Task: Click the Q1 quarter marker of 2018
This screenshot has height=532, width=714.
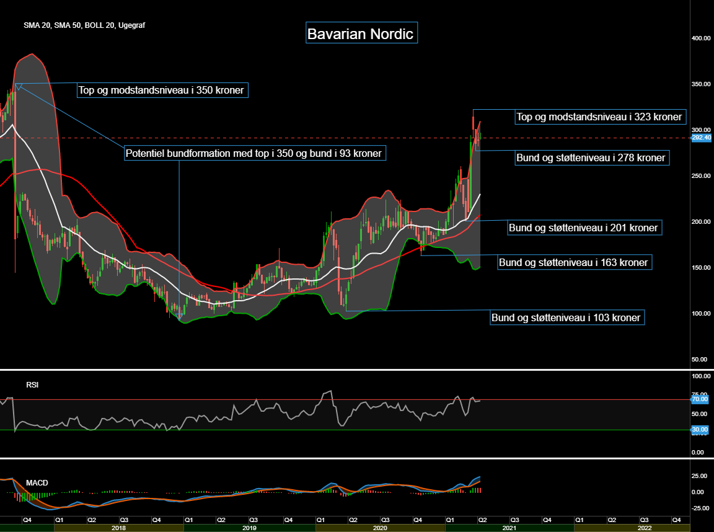Action: click(x=59, y=520)
